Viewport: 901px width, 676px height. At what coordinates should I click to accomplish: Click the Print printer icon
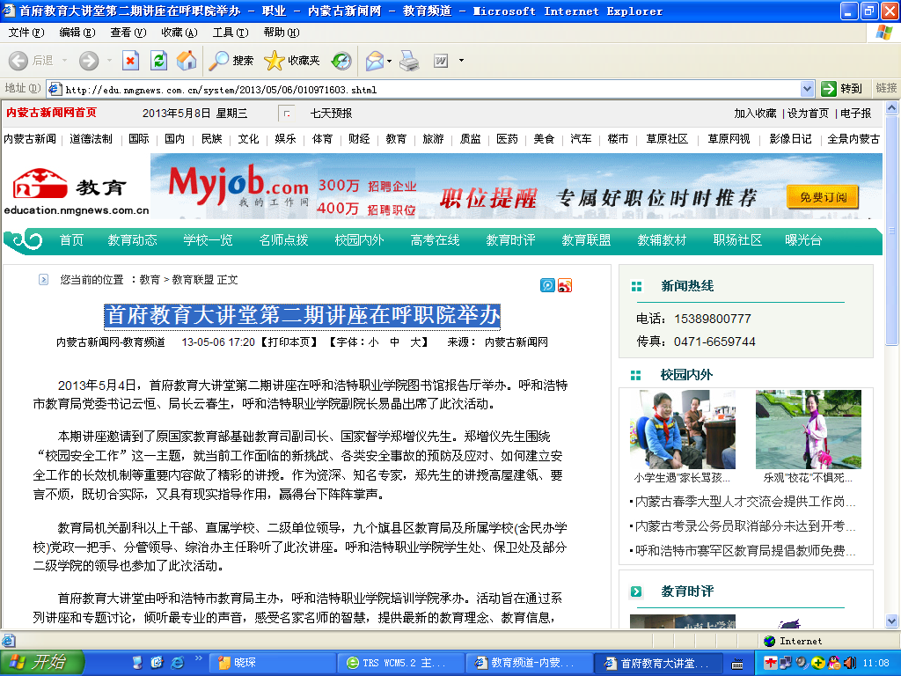point(409,61)
